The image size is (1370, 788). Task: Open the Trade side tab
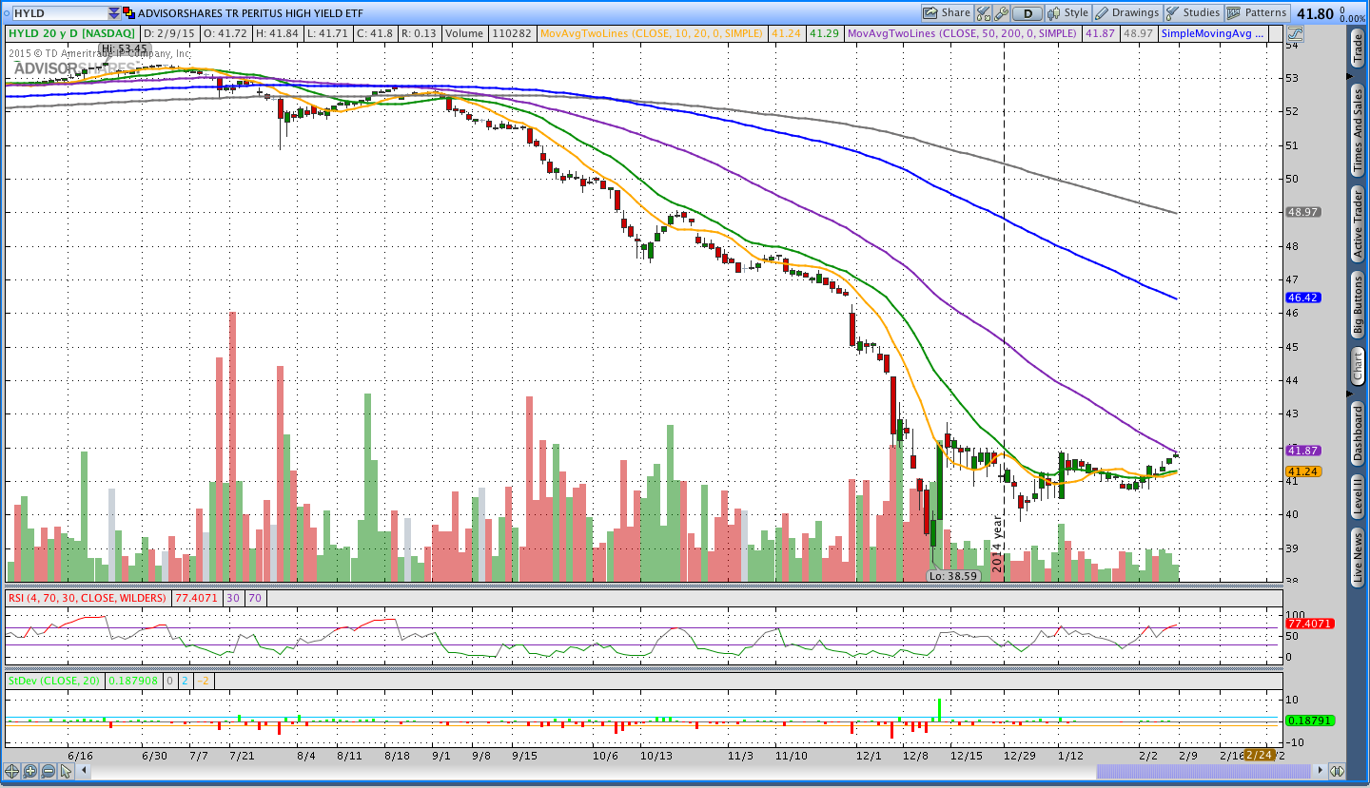pyautogui.click(x=1358, y=48)
